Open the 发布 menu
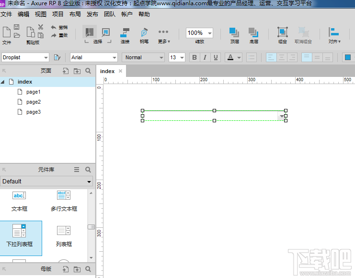The height and width of the screenshot is (278, 355). 92,14
